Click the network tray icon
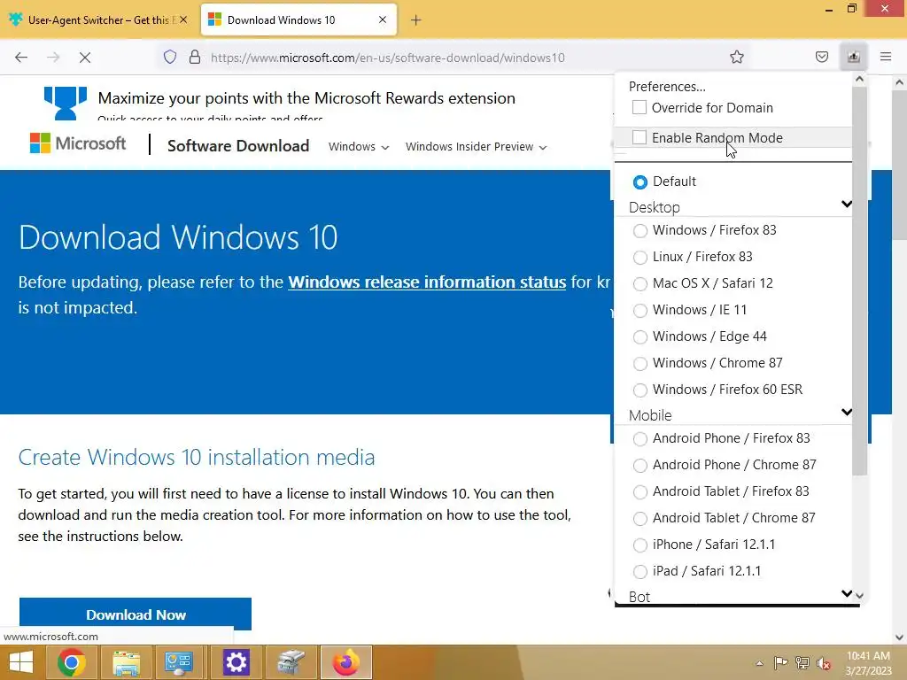907x680 pixels. 802,663
